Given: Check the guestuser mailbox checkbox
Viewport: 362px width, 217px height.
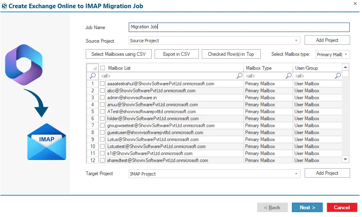Looking at the screenshot, I should pyautogui.click(x=102, y=132).
